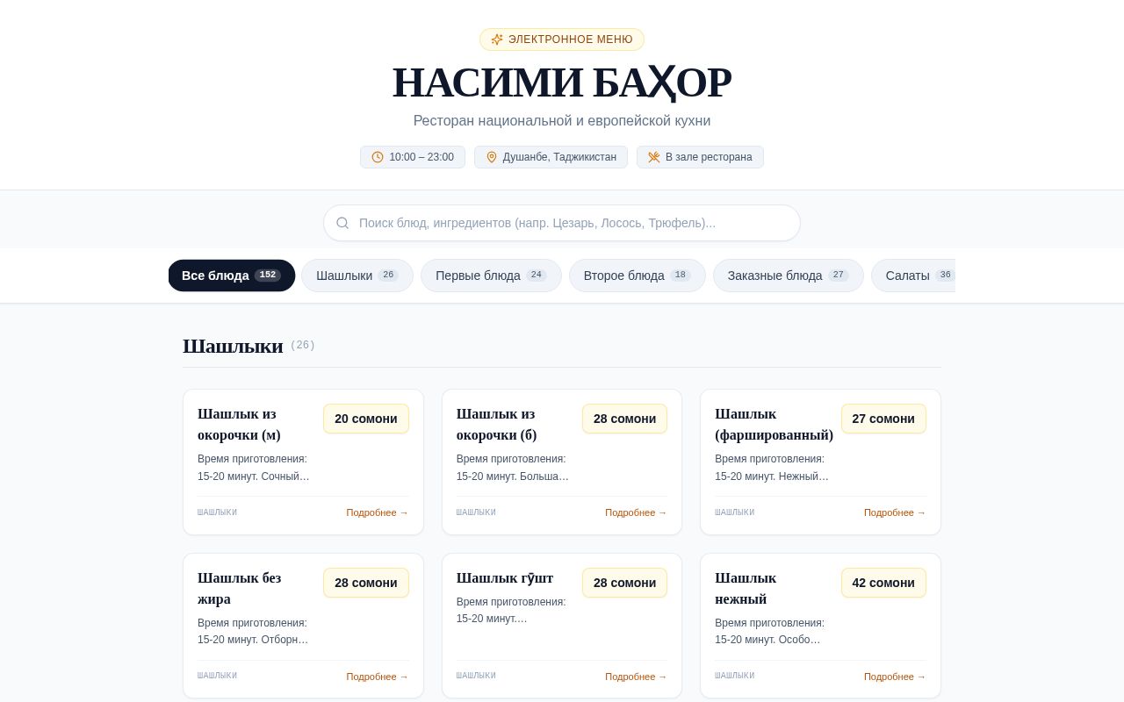
Task: Open Подробнее for Шашлык без жира
Action: (378, 677)
